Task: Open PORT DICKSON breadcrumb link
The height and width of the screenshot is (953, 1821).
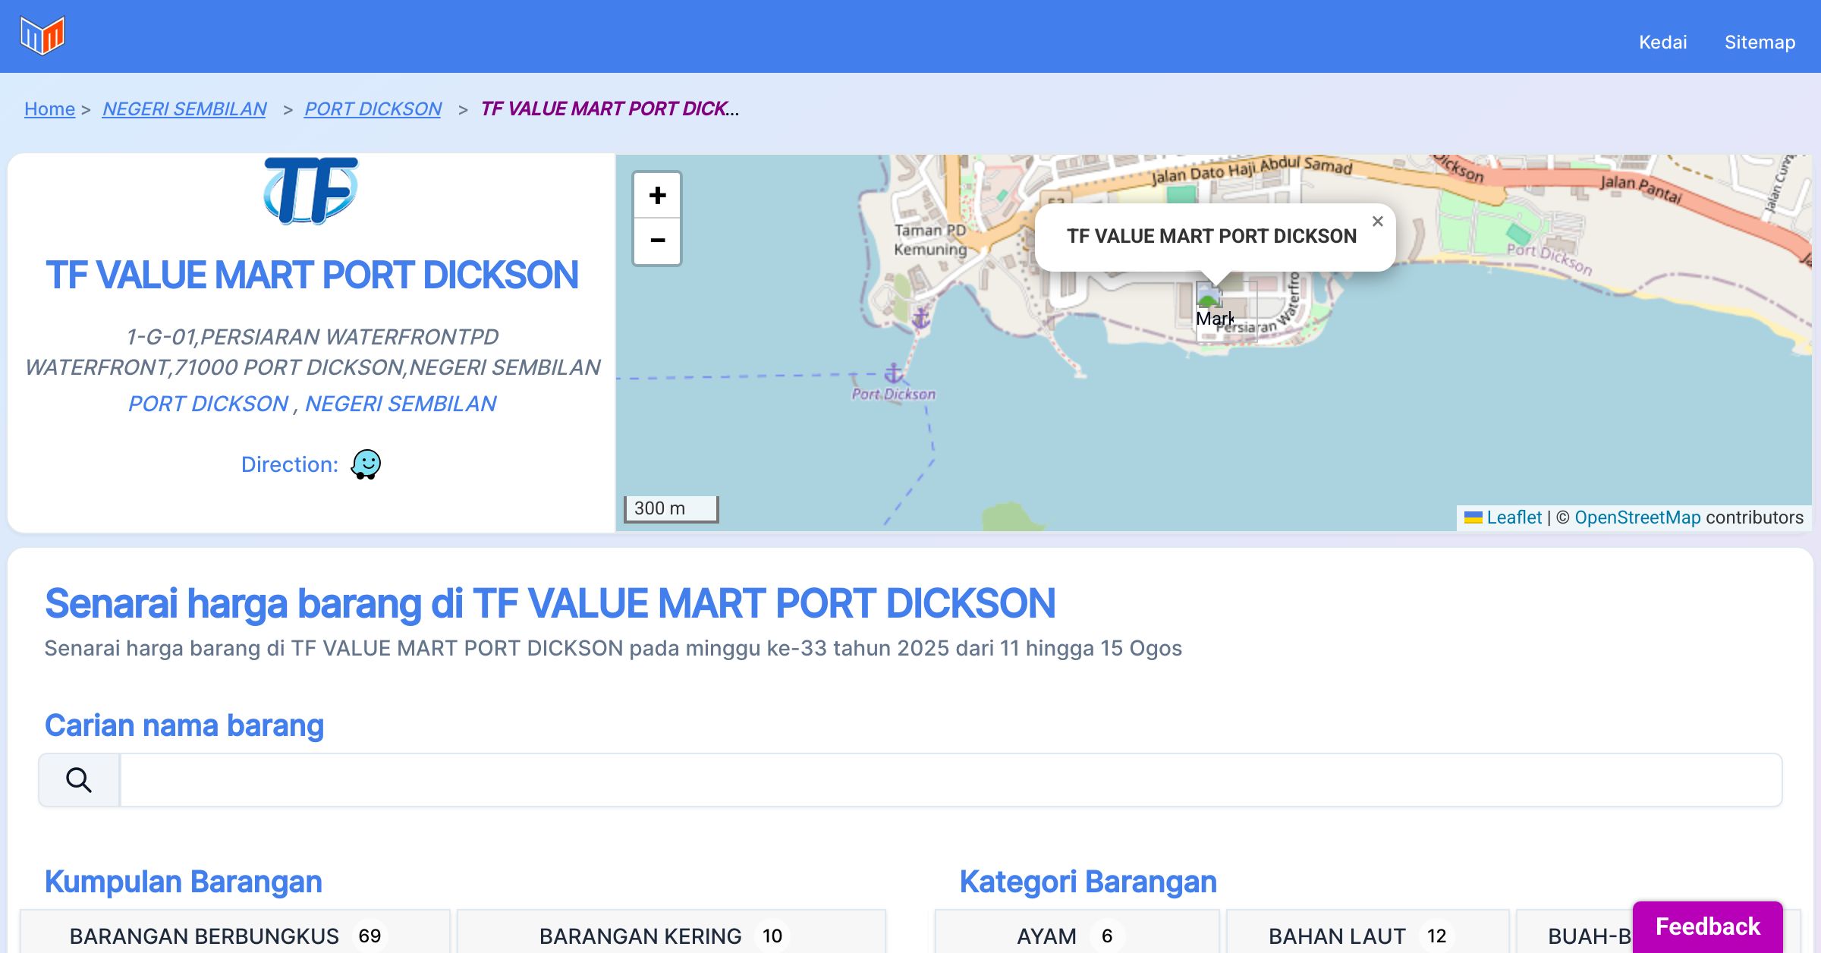Action: tap(373, 109)
